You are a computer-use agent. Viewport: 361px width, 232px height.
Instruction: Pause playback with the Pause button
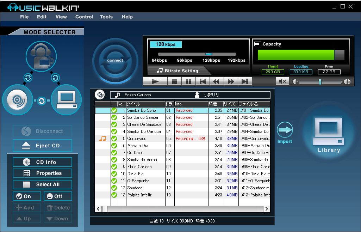tap(188, 81)
